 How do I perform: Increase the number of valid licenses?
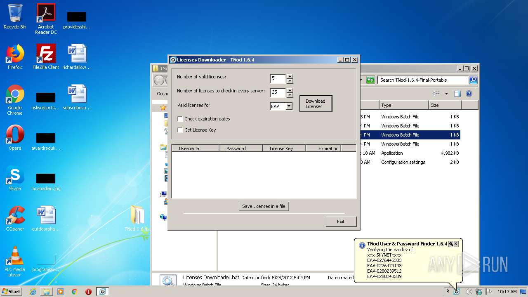(x=290, y=76)
